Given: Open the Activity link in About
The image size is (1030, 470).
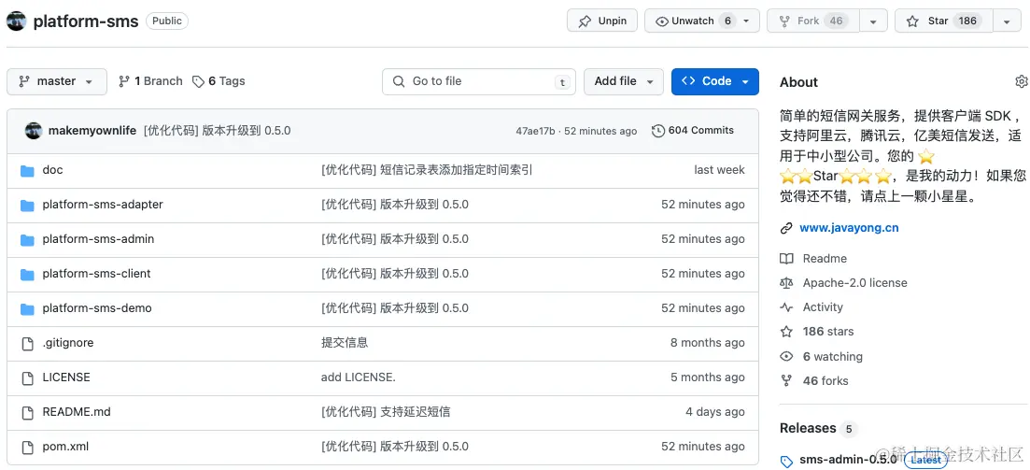Looking at the screenshot, I should click(x=823, y=307).
